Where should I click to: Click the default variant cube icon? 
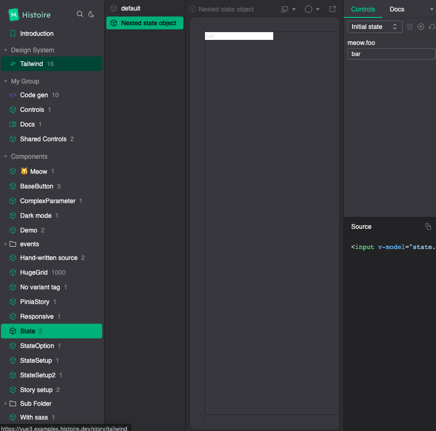click(x=114, y=8)
